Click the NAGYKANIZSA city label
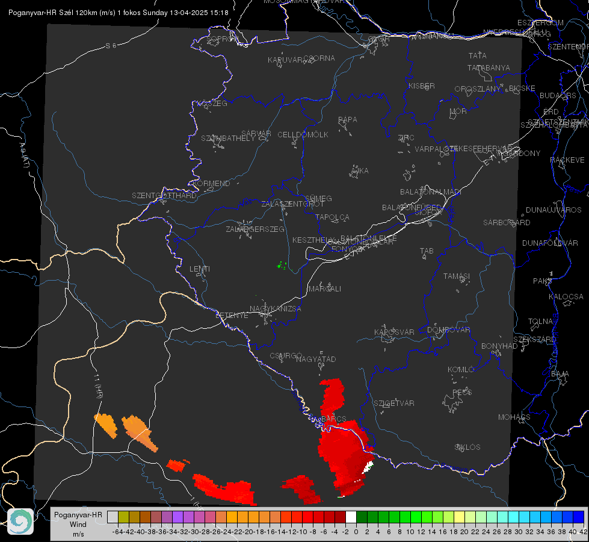 pyautogui.click(x=276, y=309)
